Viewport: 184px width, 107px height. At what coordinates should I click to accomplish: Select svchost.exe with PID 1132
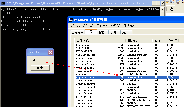pos(127,100)
